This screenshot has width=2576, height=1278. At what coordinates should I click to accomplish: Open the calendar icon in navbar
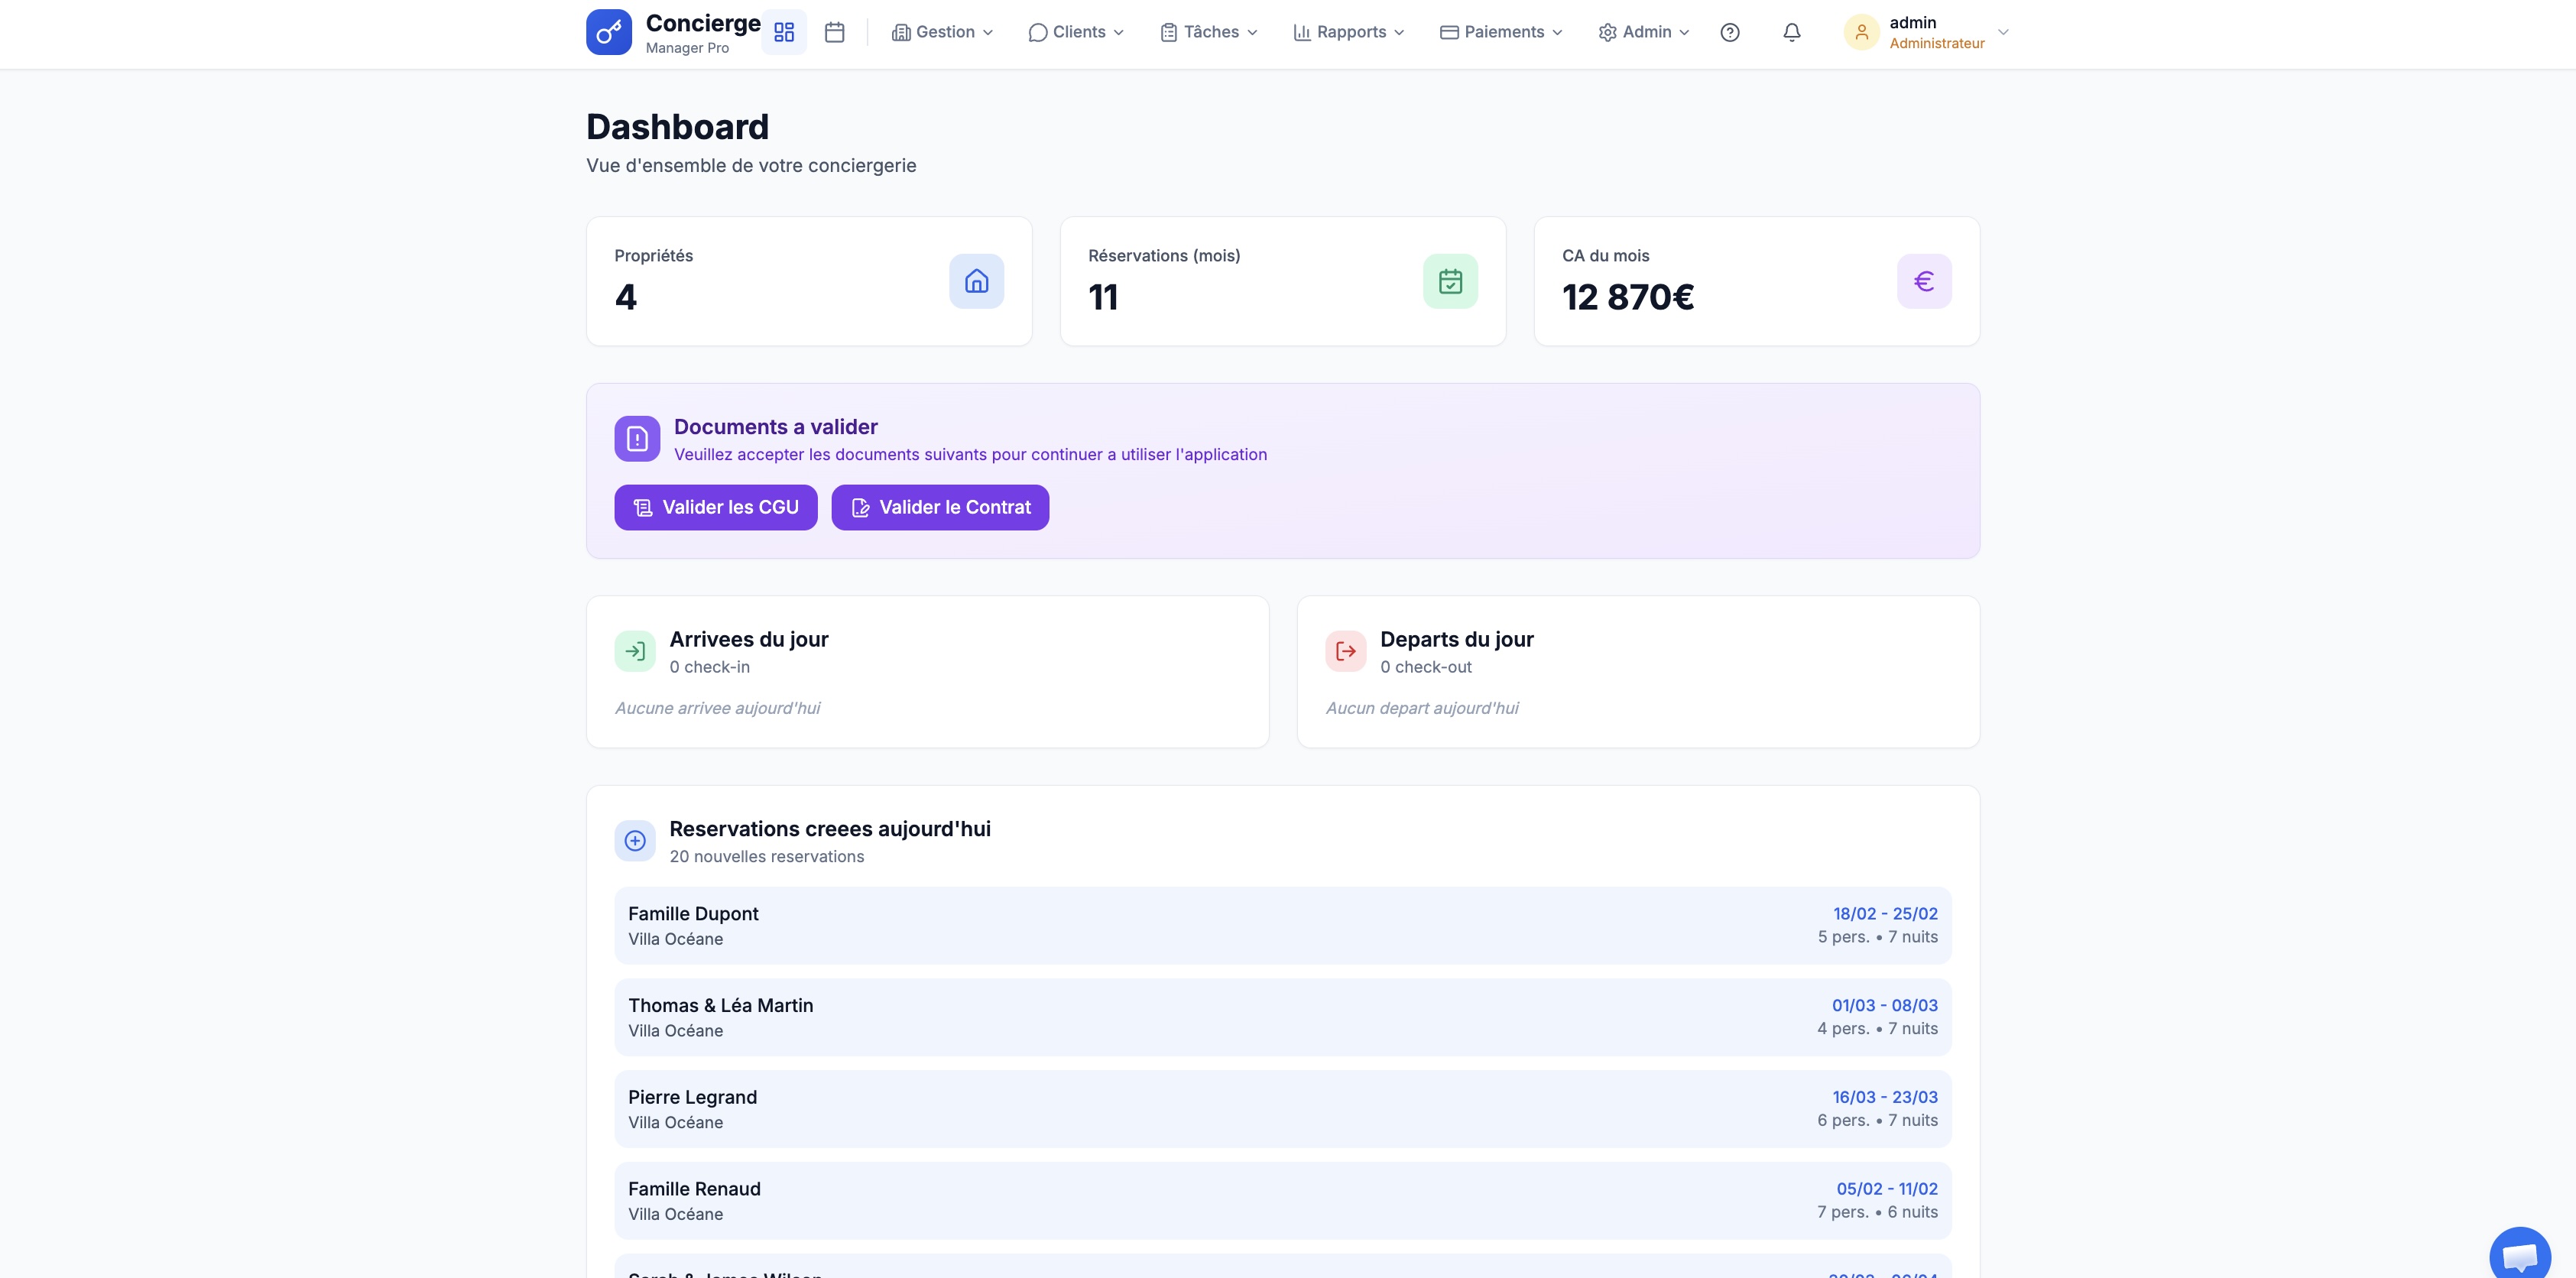pos(834,32)
